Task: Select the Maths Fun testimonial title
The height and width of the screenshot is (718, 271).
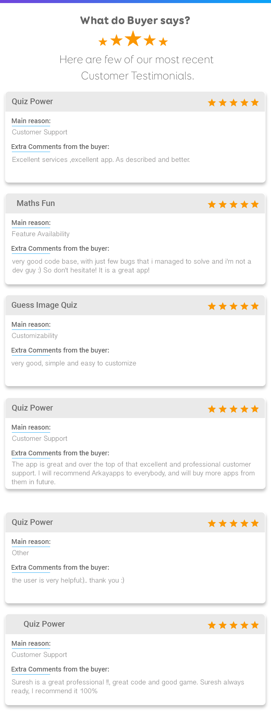Action: click(36, 203)
